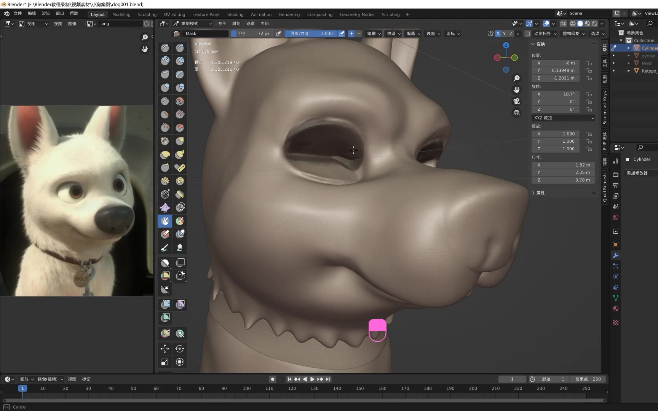Toggle the lock for location X

click(589, 63)
